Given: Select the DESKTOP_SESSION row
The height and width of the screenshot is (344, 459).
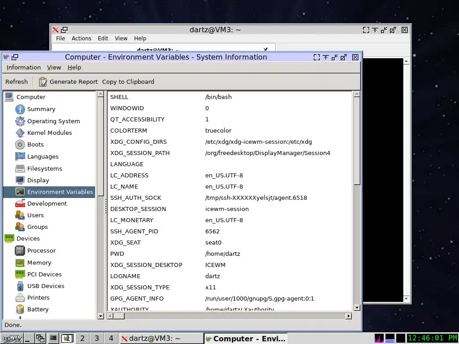Looking at the screenshot, I should 230,209.
